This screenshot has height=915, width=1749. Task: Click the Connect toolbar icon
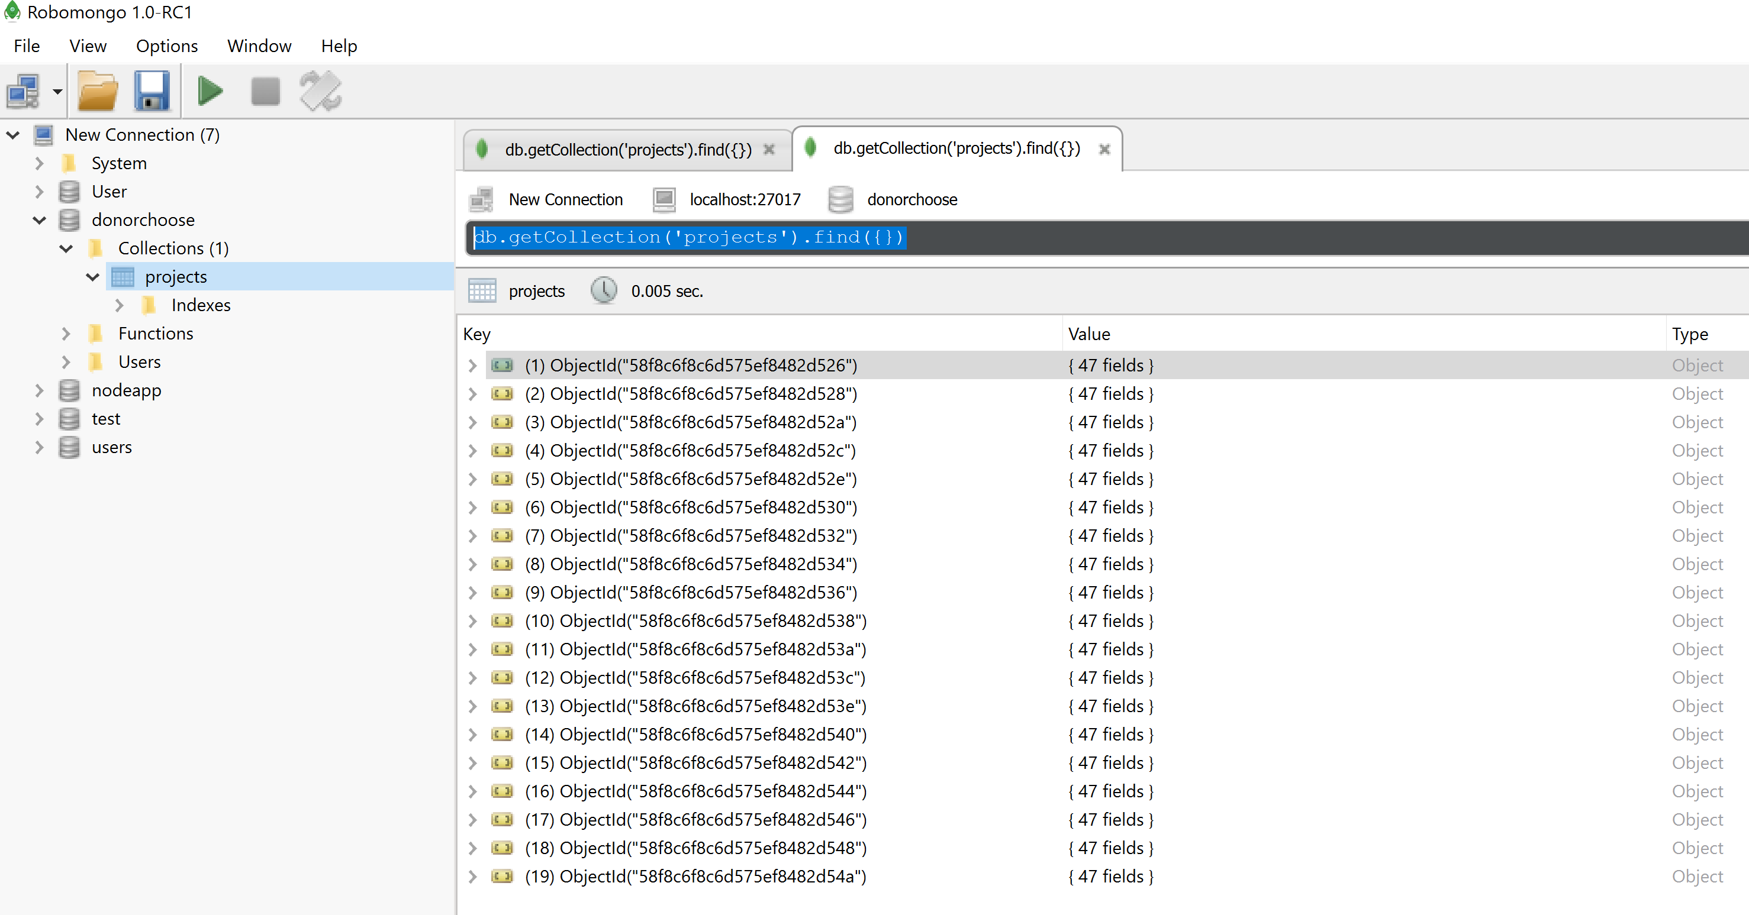point(23,92)
